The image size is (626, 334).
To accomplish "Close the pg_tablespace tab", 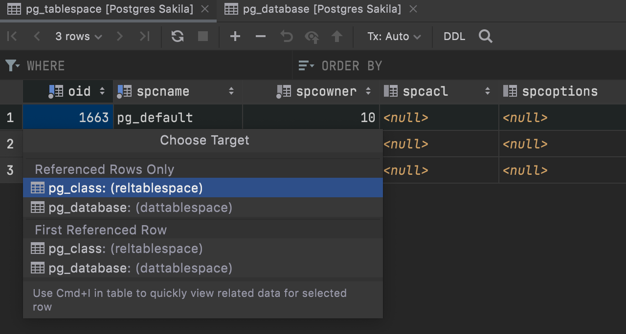I will tap(205, 9).
